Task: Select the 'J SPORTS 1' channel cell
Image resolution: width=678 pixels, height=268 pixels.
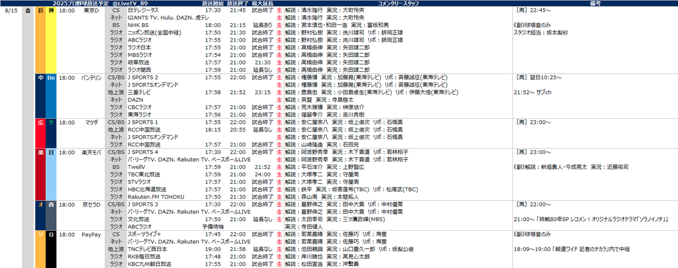Action: [x=142, y=122]
